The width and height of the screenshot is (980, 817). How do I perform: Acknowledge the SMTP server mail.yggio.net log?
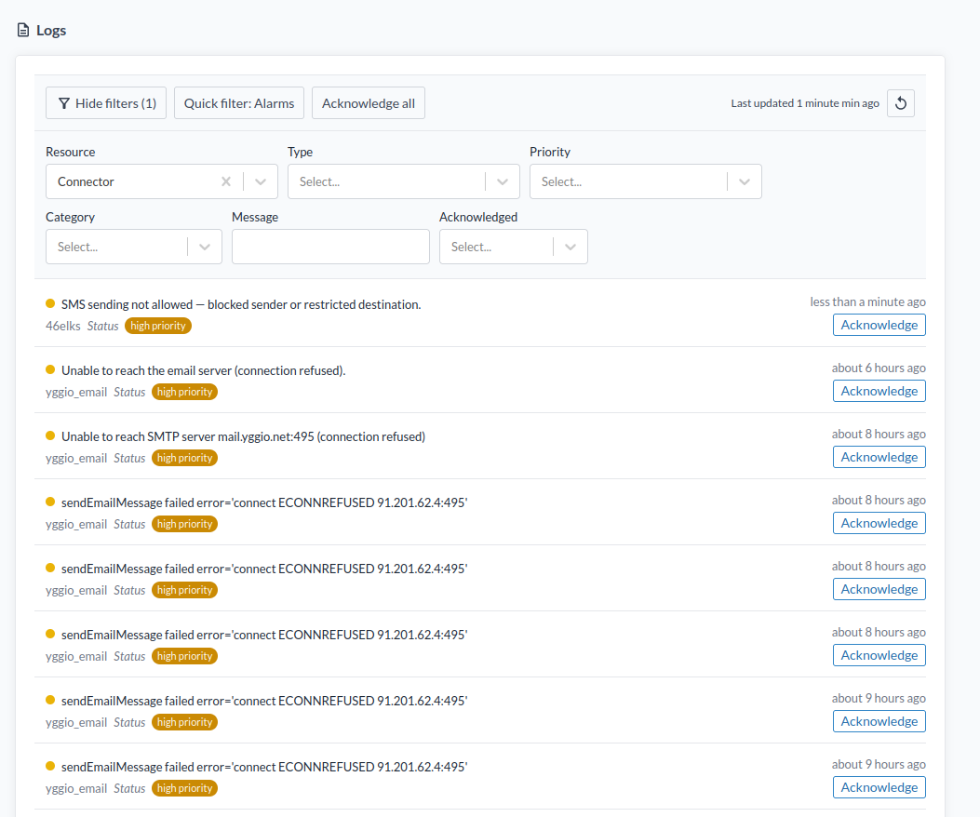click(x=879, y=457)
